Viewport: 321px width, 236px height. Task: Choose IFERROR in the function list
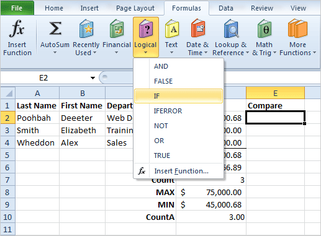(168, 111)
